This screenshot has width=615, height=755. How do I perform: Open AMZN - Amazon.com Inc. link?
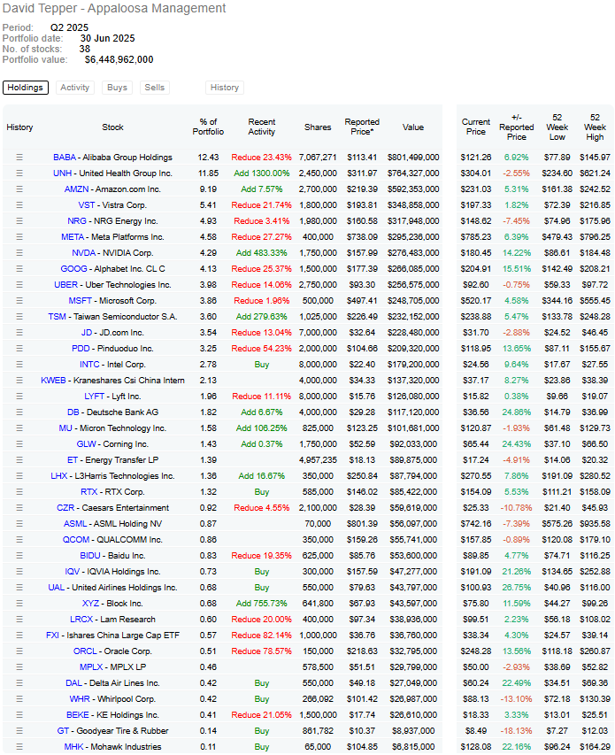(x=112, y=189)
